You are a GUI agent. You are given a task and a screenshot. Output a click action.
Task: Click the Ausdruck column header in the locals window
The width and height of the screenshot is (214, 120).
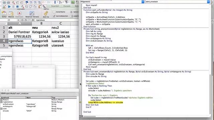click(13, 98)
